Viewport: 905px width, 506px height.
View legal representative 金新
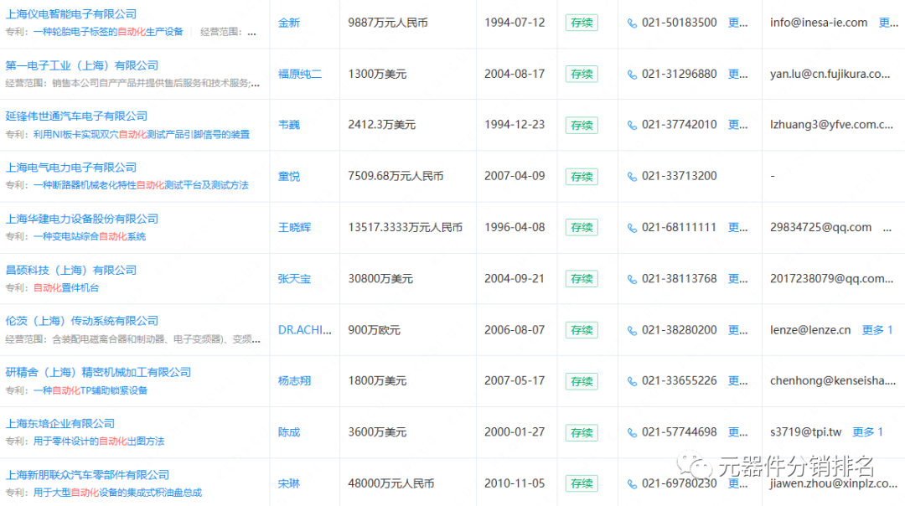[289, 23]
